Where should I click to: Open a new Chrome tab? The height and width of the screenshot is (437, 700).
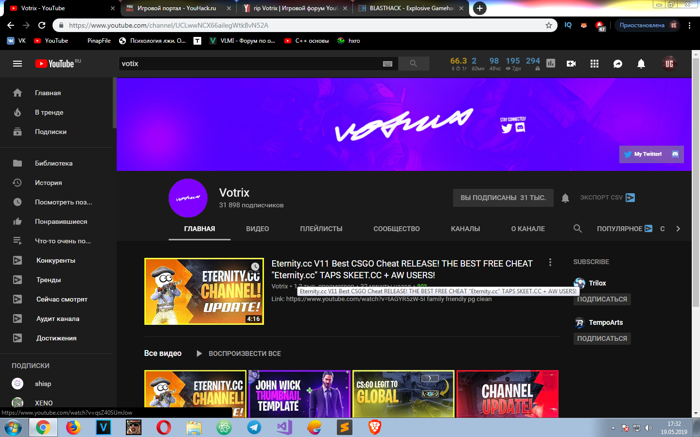tap(480, 8)
